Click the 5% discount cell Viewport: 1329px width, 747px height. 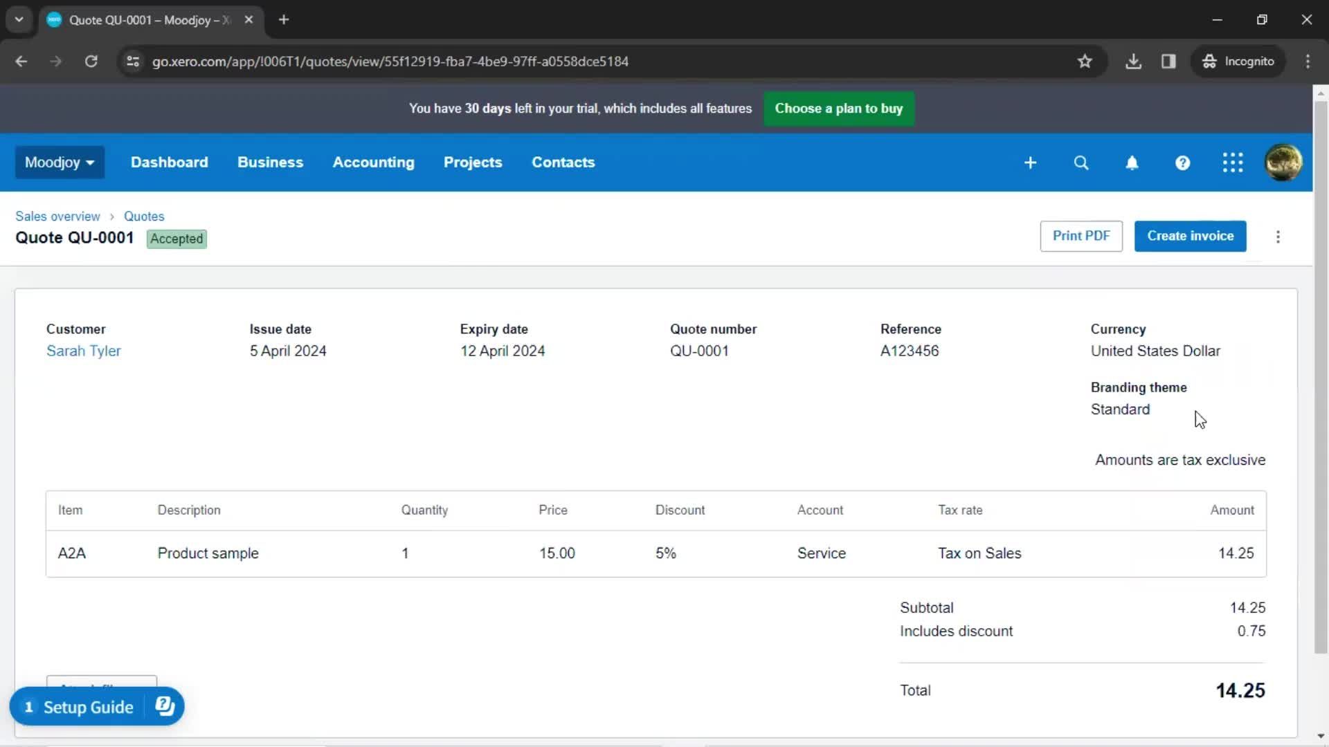point(665,553)
